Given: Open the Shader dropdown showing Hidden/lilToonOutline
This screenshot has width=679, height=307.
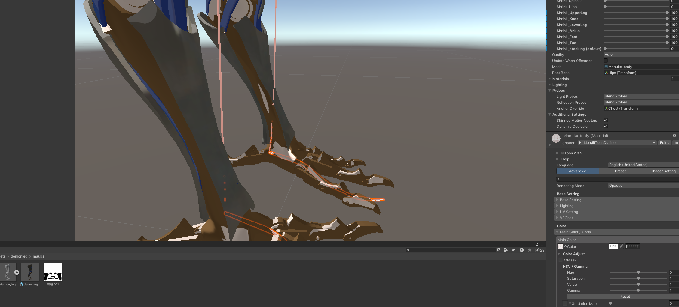Looking at the screenshot, I should click(617, 143).
